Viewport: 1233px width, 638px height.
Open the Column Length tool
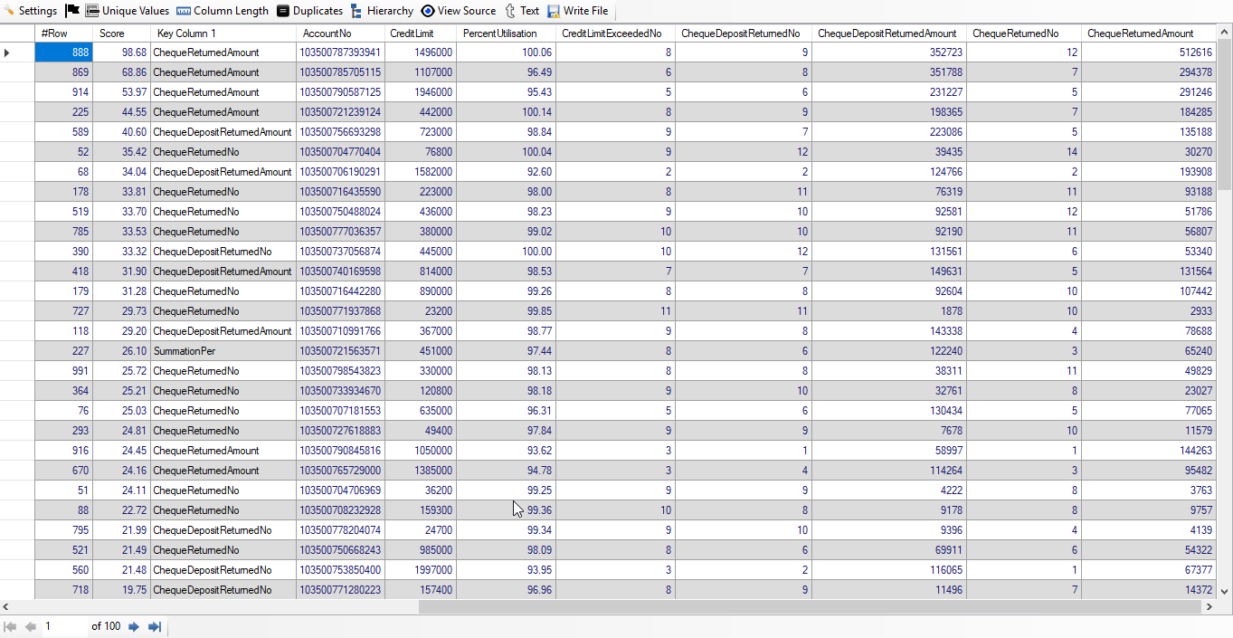[x=223, y=11]
